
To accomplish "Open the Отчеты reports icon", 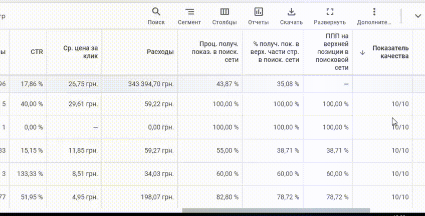I will 258,16.
